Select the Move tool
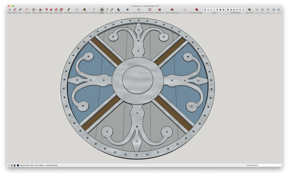Screen dimensions: 289x176 [51, 10]
